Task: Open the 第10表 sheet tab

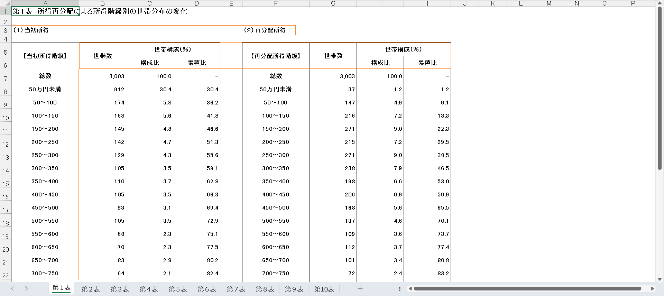Action: coord(324,289)
